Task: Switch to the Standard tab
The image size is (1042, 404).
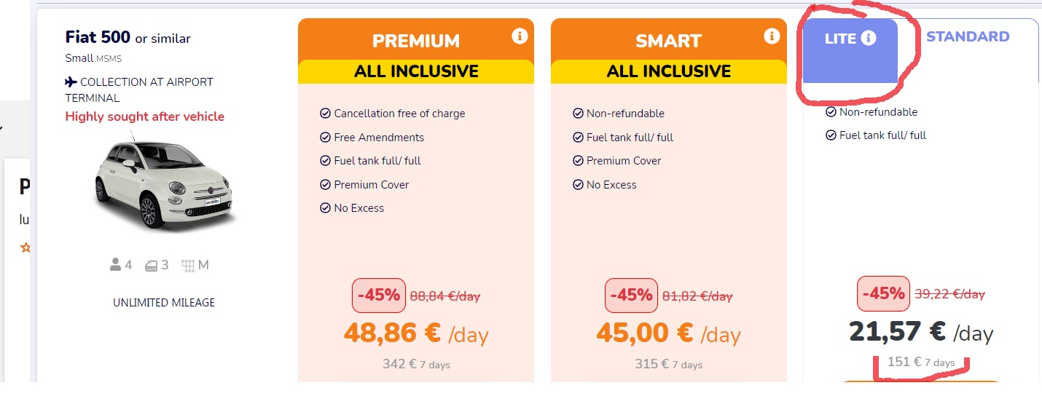Action: point(968,36)
